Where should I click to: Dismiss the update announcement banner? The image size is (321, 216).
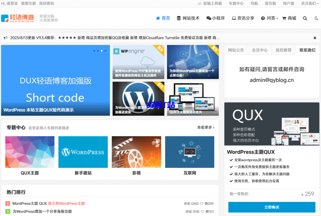pos(315,38)
